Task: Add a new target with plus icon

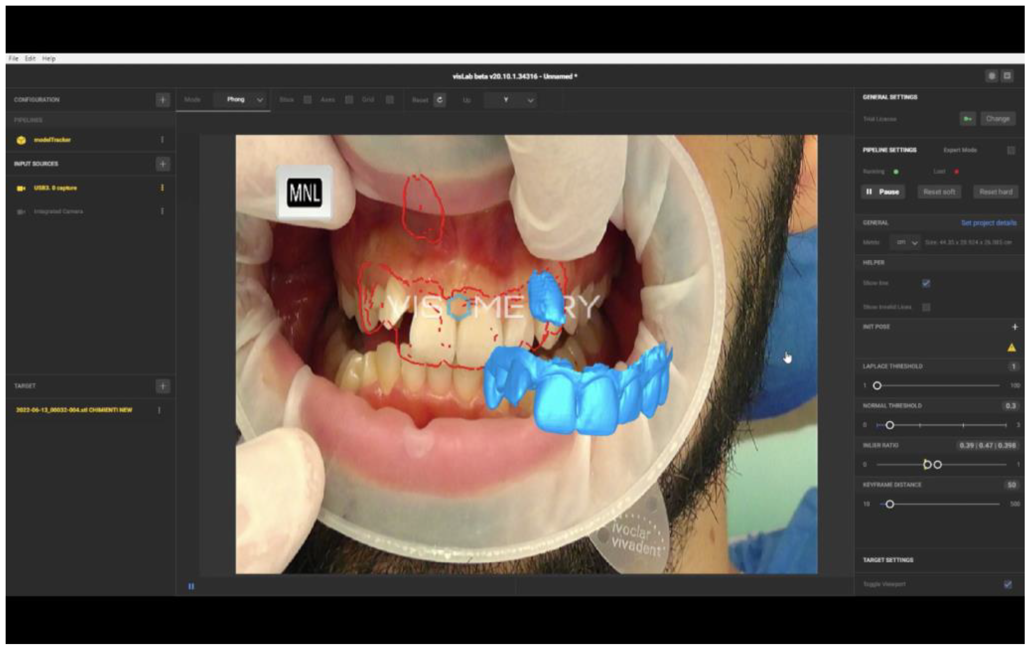Action: 162,386
